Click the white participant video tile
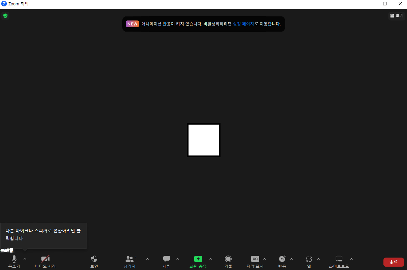This screenshot has height=270, width=407. pyautogui.click(x=203, y=140)
